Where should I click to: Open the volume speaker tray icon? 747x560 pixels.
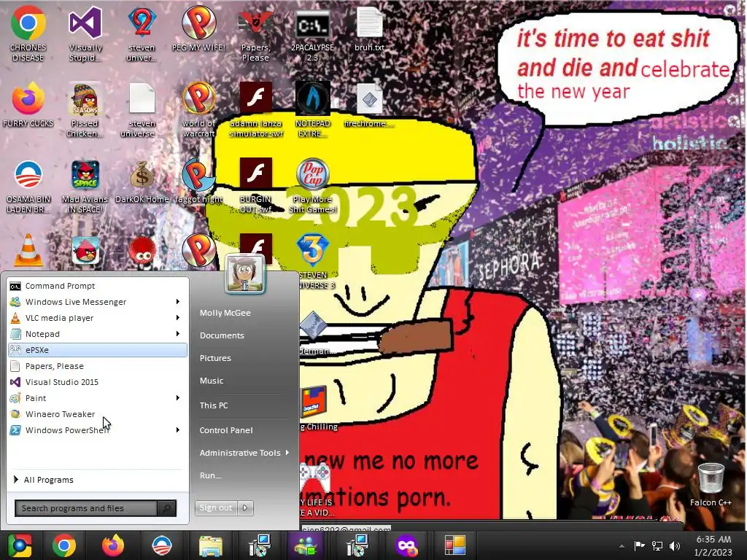coord(675,545)
